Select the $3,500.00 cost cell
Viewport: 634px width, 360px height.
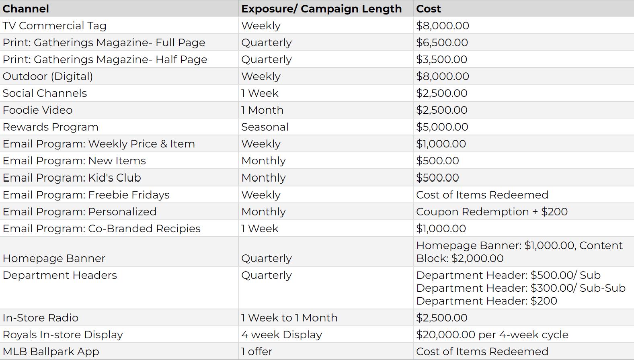pos(441,59)
